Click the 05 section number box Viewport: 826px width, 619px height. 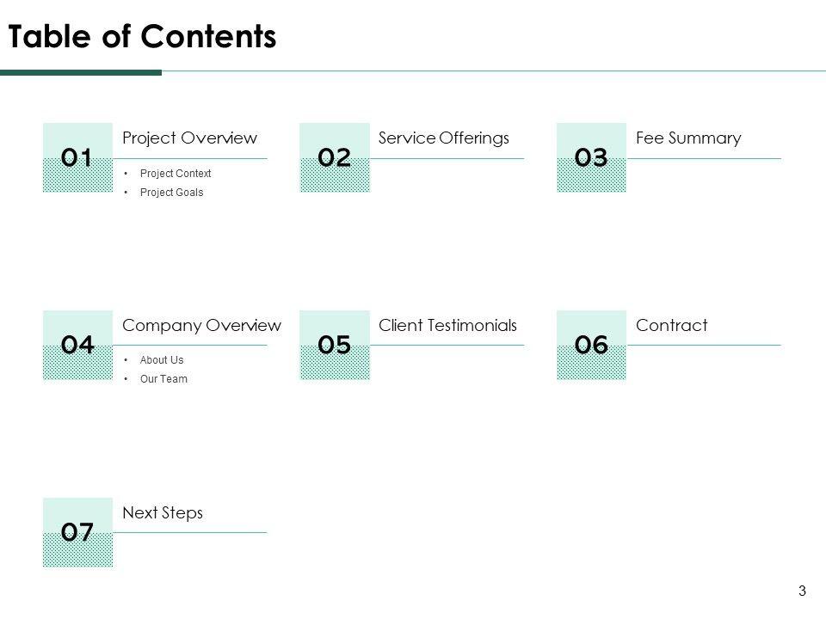(x=335, y=345)
